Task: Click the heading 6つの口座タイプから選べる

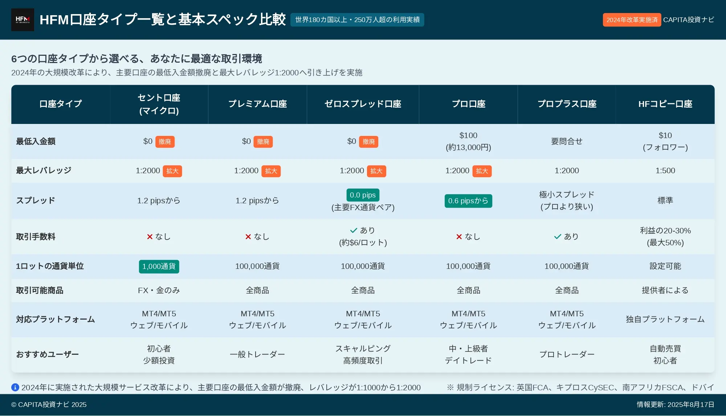Action: pyautogui.click(x=136, y=59)
